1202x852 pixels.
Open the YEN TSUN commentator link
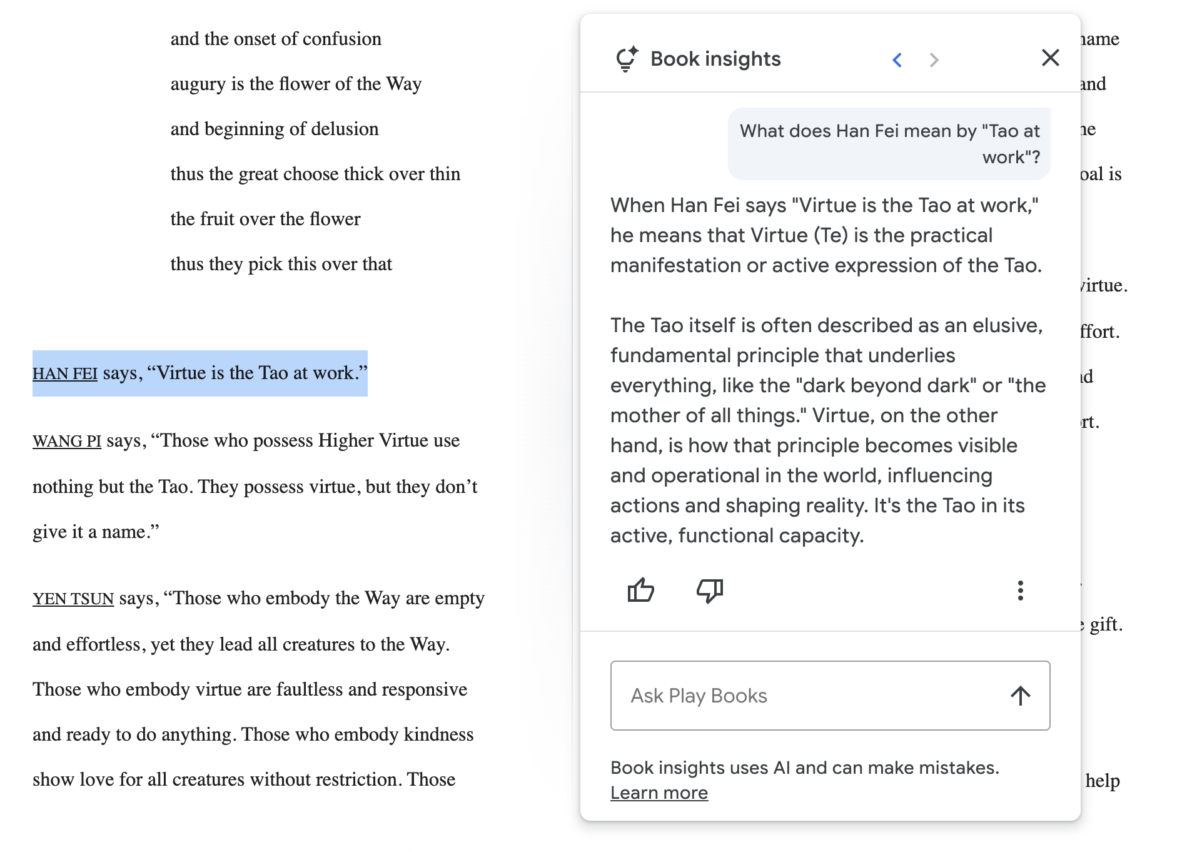[x=73, y=599]
